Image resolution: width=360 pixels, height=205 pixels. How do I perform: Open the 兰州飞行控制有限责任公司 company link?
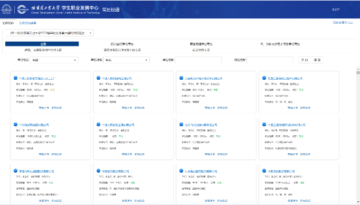201,125
